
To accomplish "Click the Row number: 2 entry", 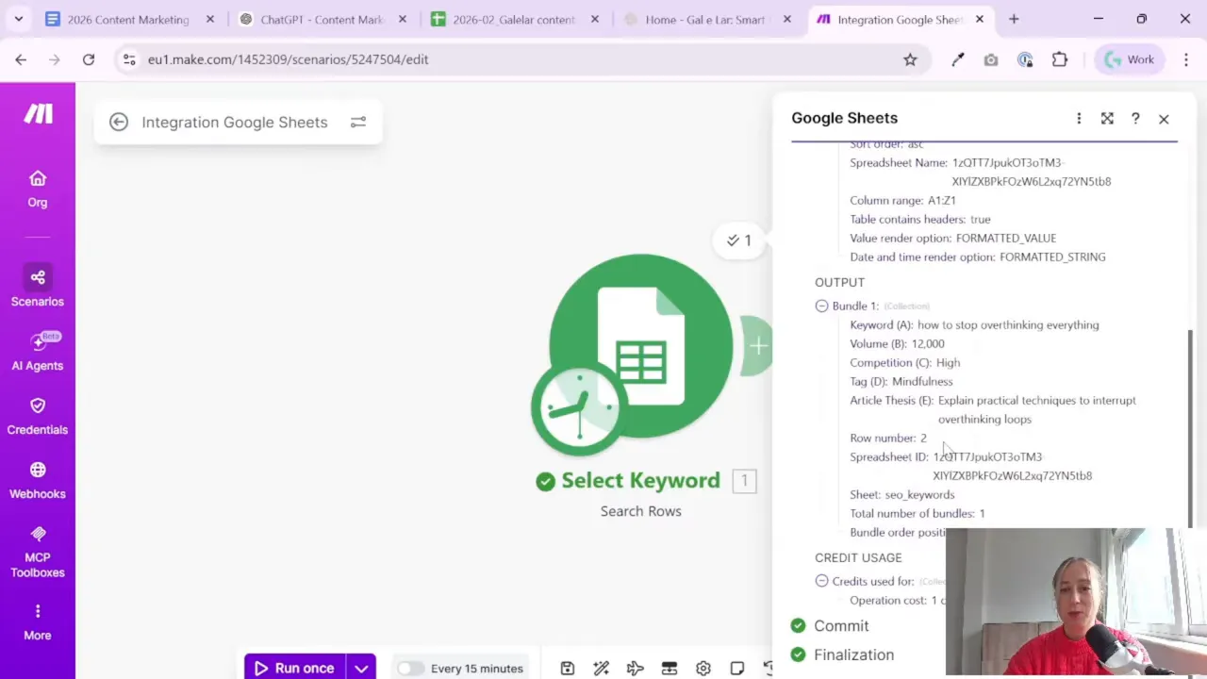I will (888, 438).
